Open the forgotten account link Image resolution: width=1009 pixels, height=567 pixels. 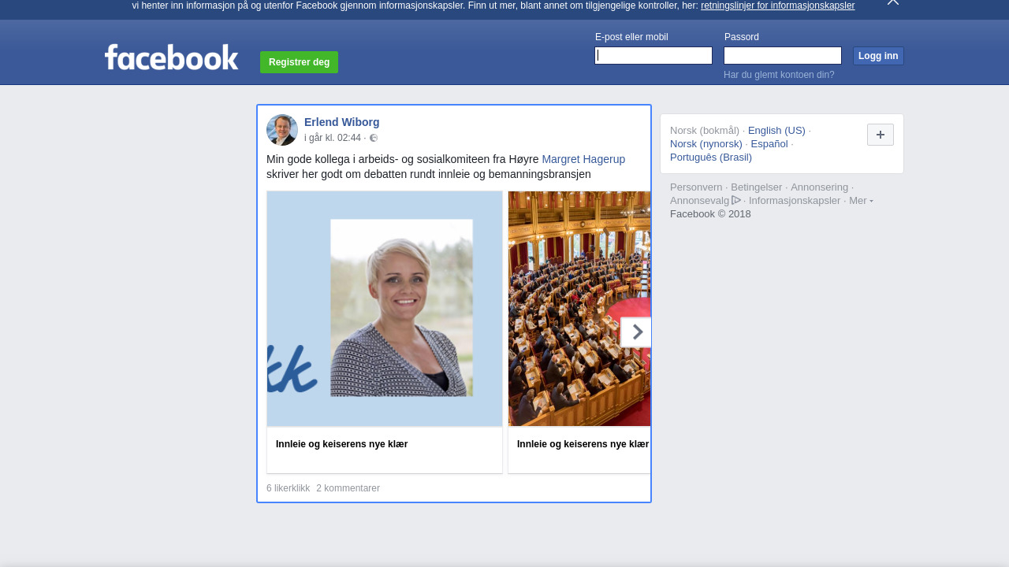pyautogui.click(x=779, y=75)
